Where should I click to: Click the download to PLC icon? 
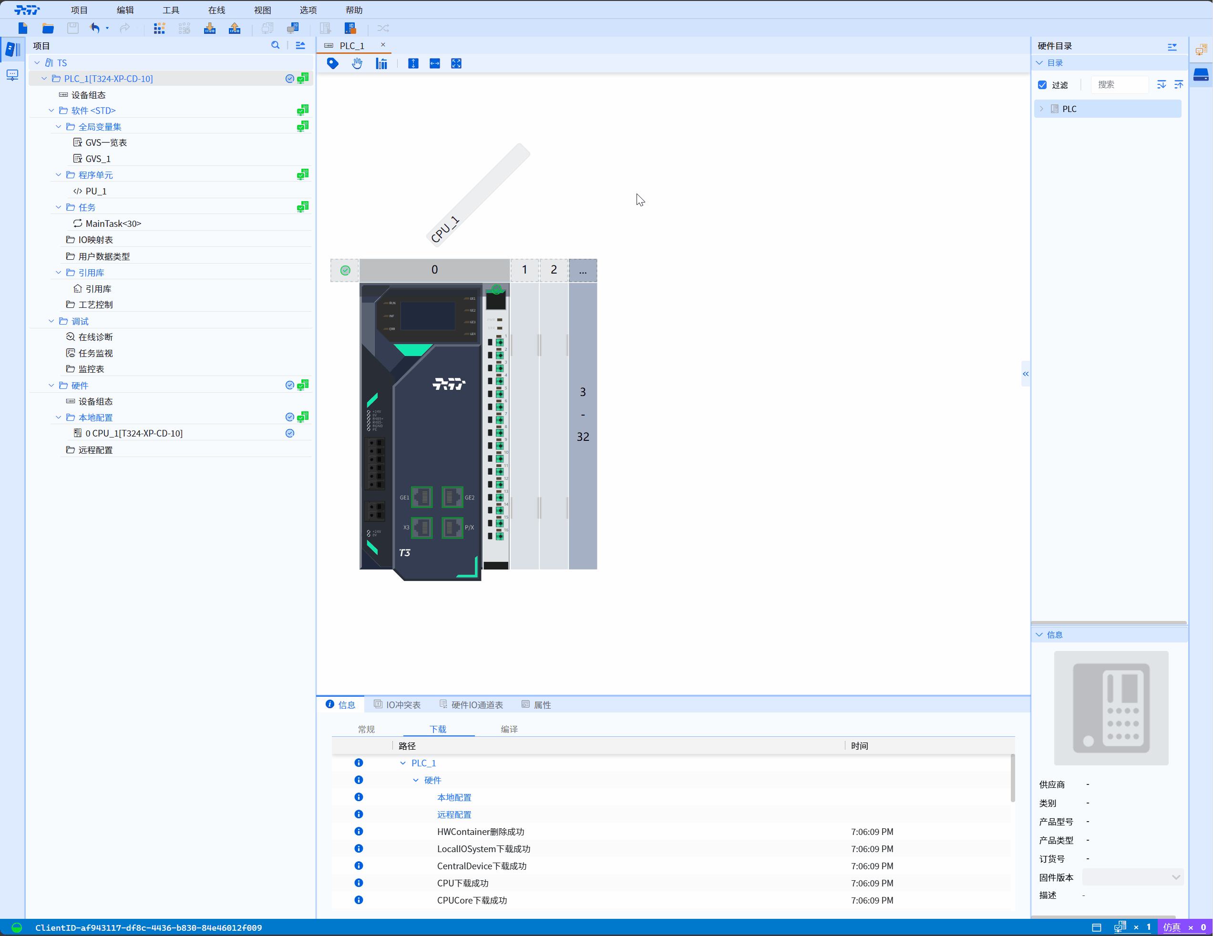(x=209, y=28)
